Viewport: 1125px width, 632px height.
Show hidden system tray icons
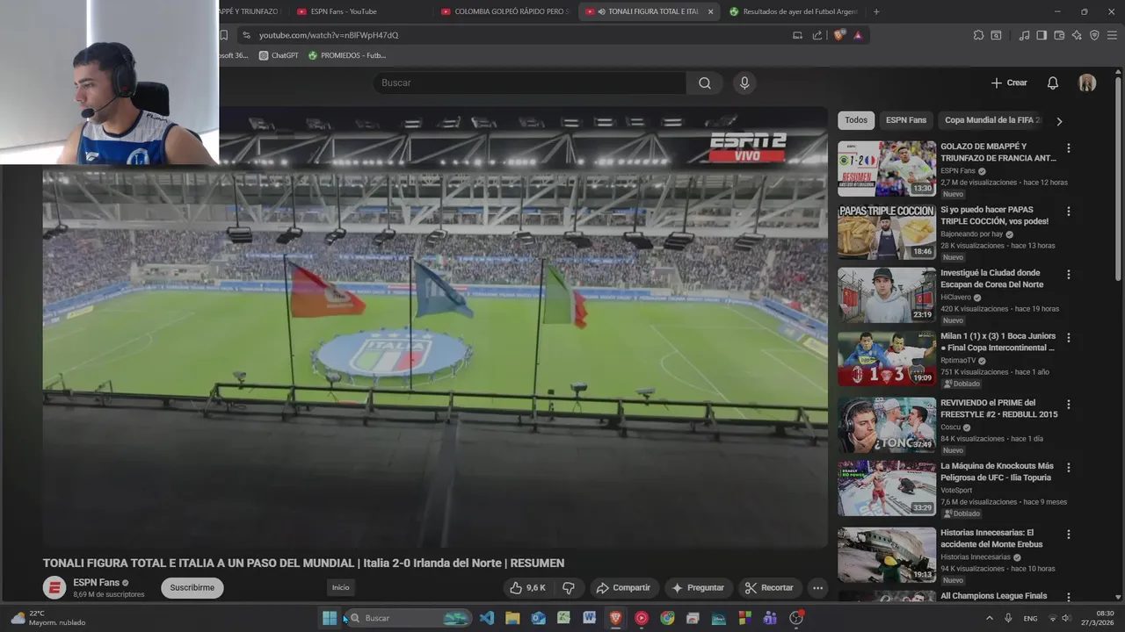pos(989,618)
